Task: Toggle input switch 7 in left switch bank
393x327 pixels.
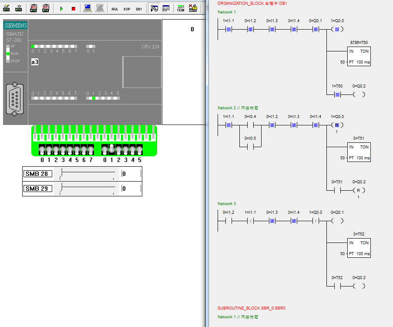Action: 91,150
